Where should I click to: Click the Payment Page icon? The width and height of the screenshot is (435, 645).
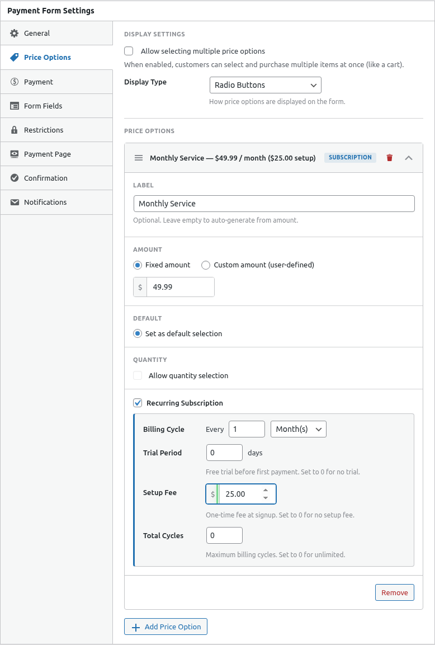click(x=15, y=154)
